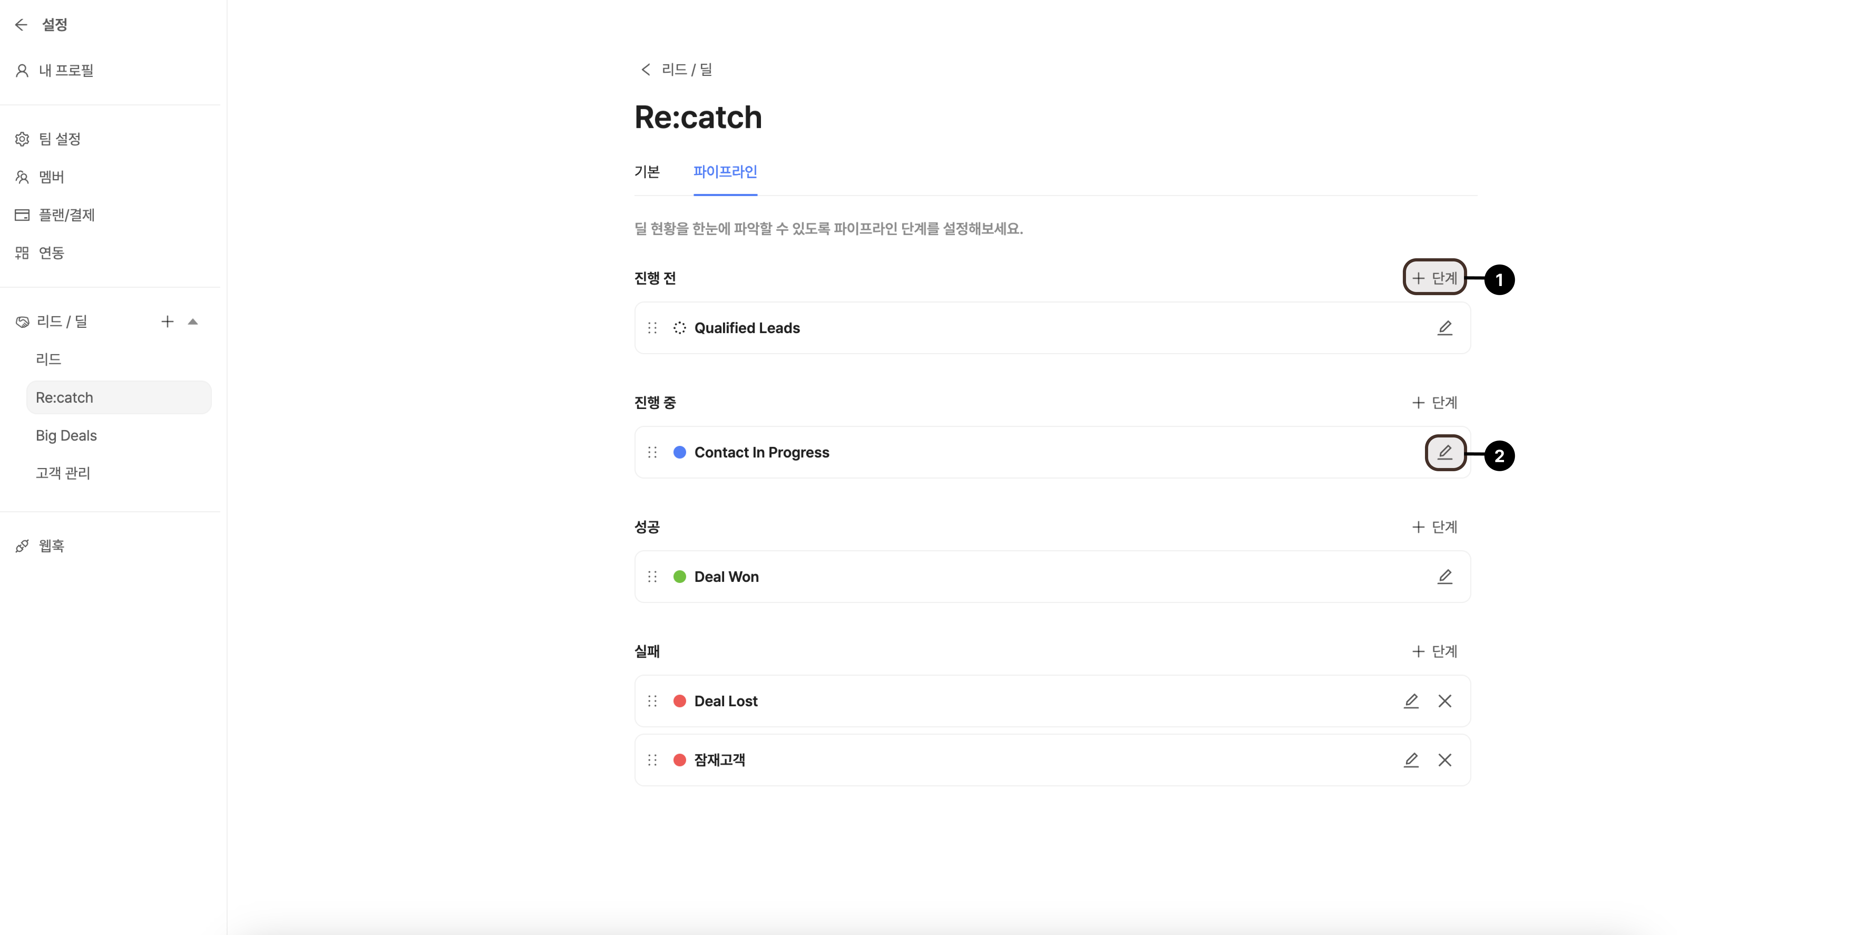Viewport: 1875px width, 935px height.
Task: Go back using the 설정 arrow
Action: pos(21,25)
